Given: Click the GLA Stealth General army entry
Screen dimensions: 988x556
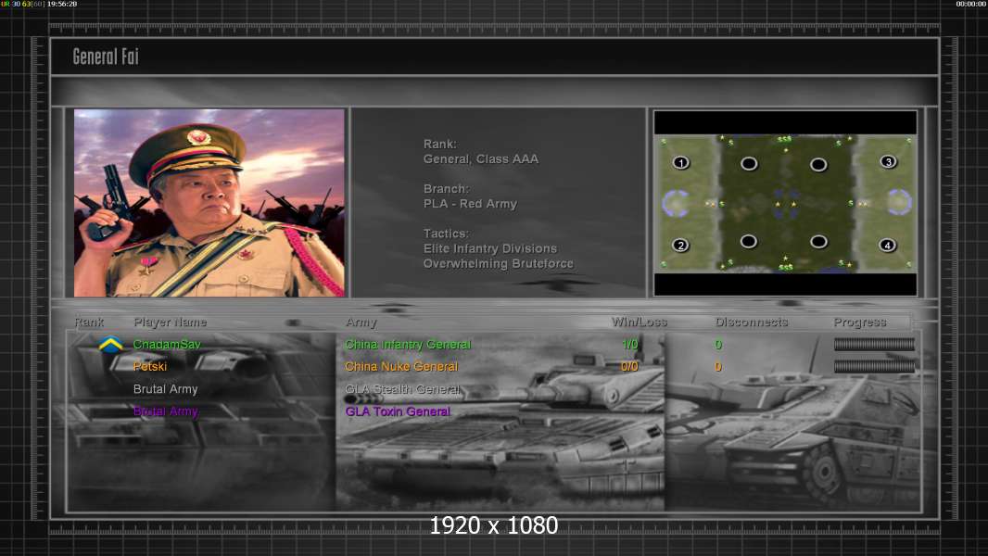Looking at the screenshot, I should 402,389.
